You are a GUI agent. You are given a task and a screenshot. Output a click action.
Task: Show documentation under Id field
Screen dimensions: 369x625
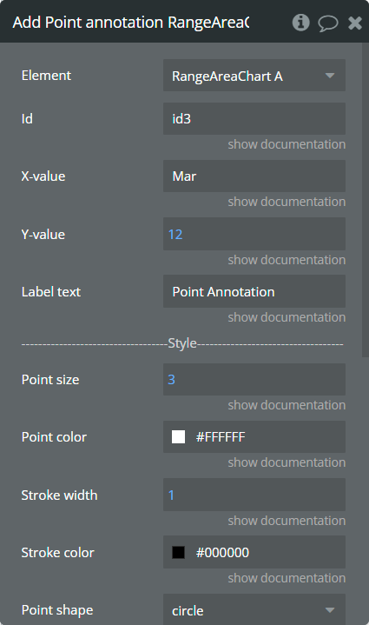click(x=287, y=144)
